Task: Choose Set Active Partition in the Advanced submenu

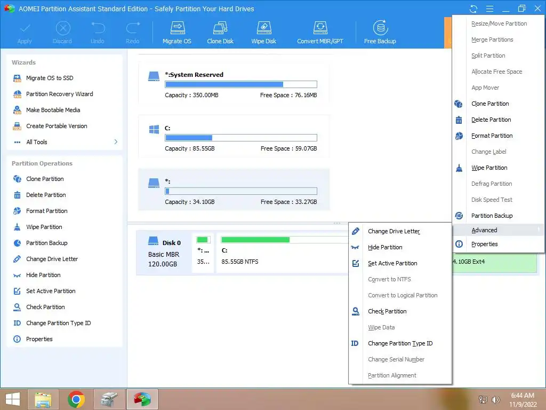Action: (x=392, y=264)
